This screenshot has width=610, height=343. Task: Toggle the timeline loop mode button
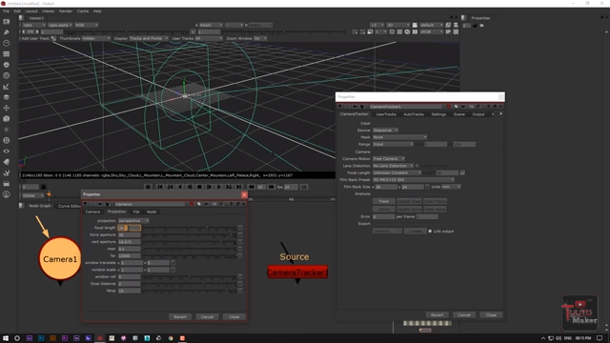[x=304, y=187]
